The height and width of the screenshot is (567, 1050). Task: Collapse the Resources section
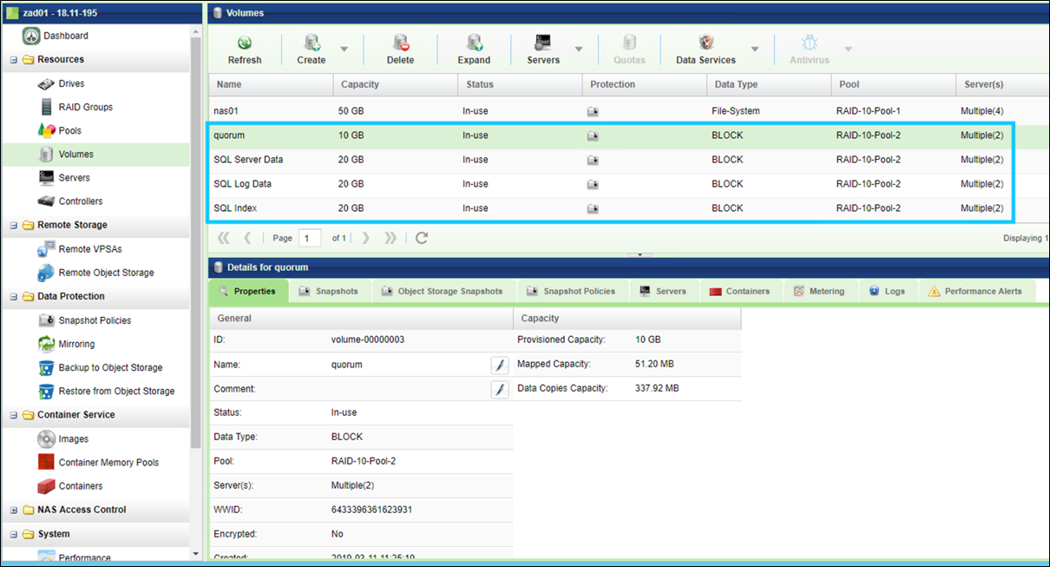[x=13, y=59]
